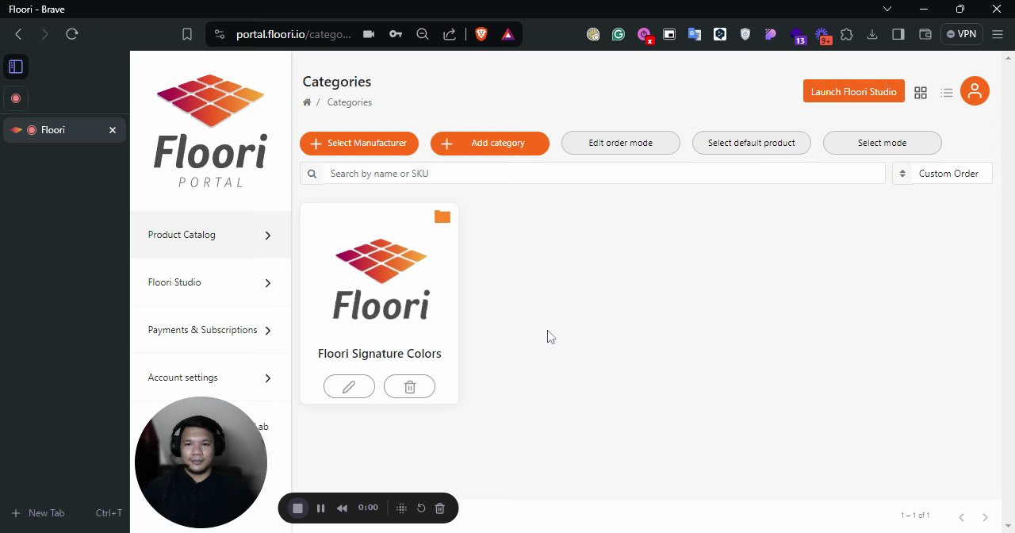The width and height of the screenshot is (1015, 533).
Task: Restart the recording with circular arrow
Action: 421,508
